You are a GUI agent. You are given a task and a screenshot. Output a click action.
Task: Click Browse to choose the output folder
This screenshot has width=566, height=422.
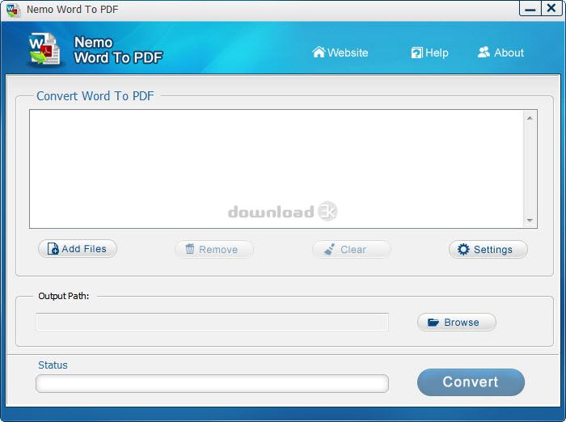457,322
